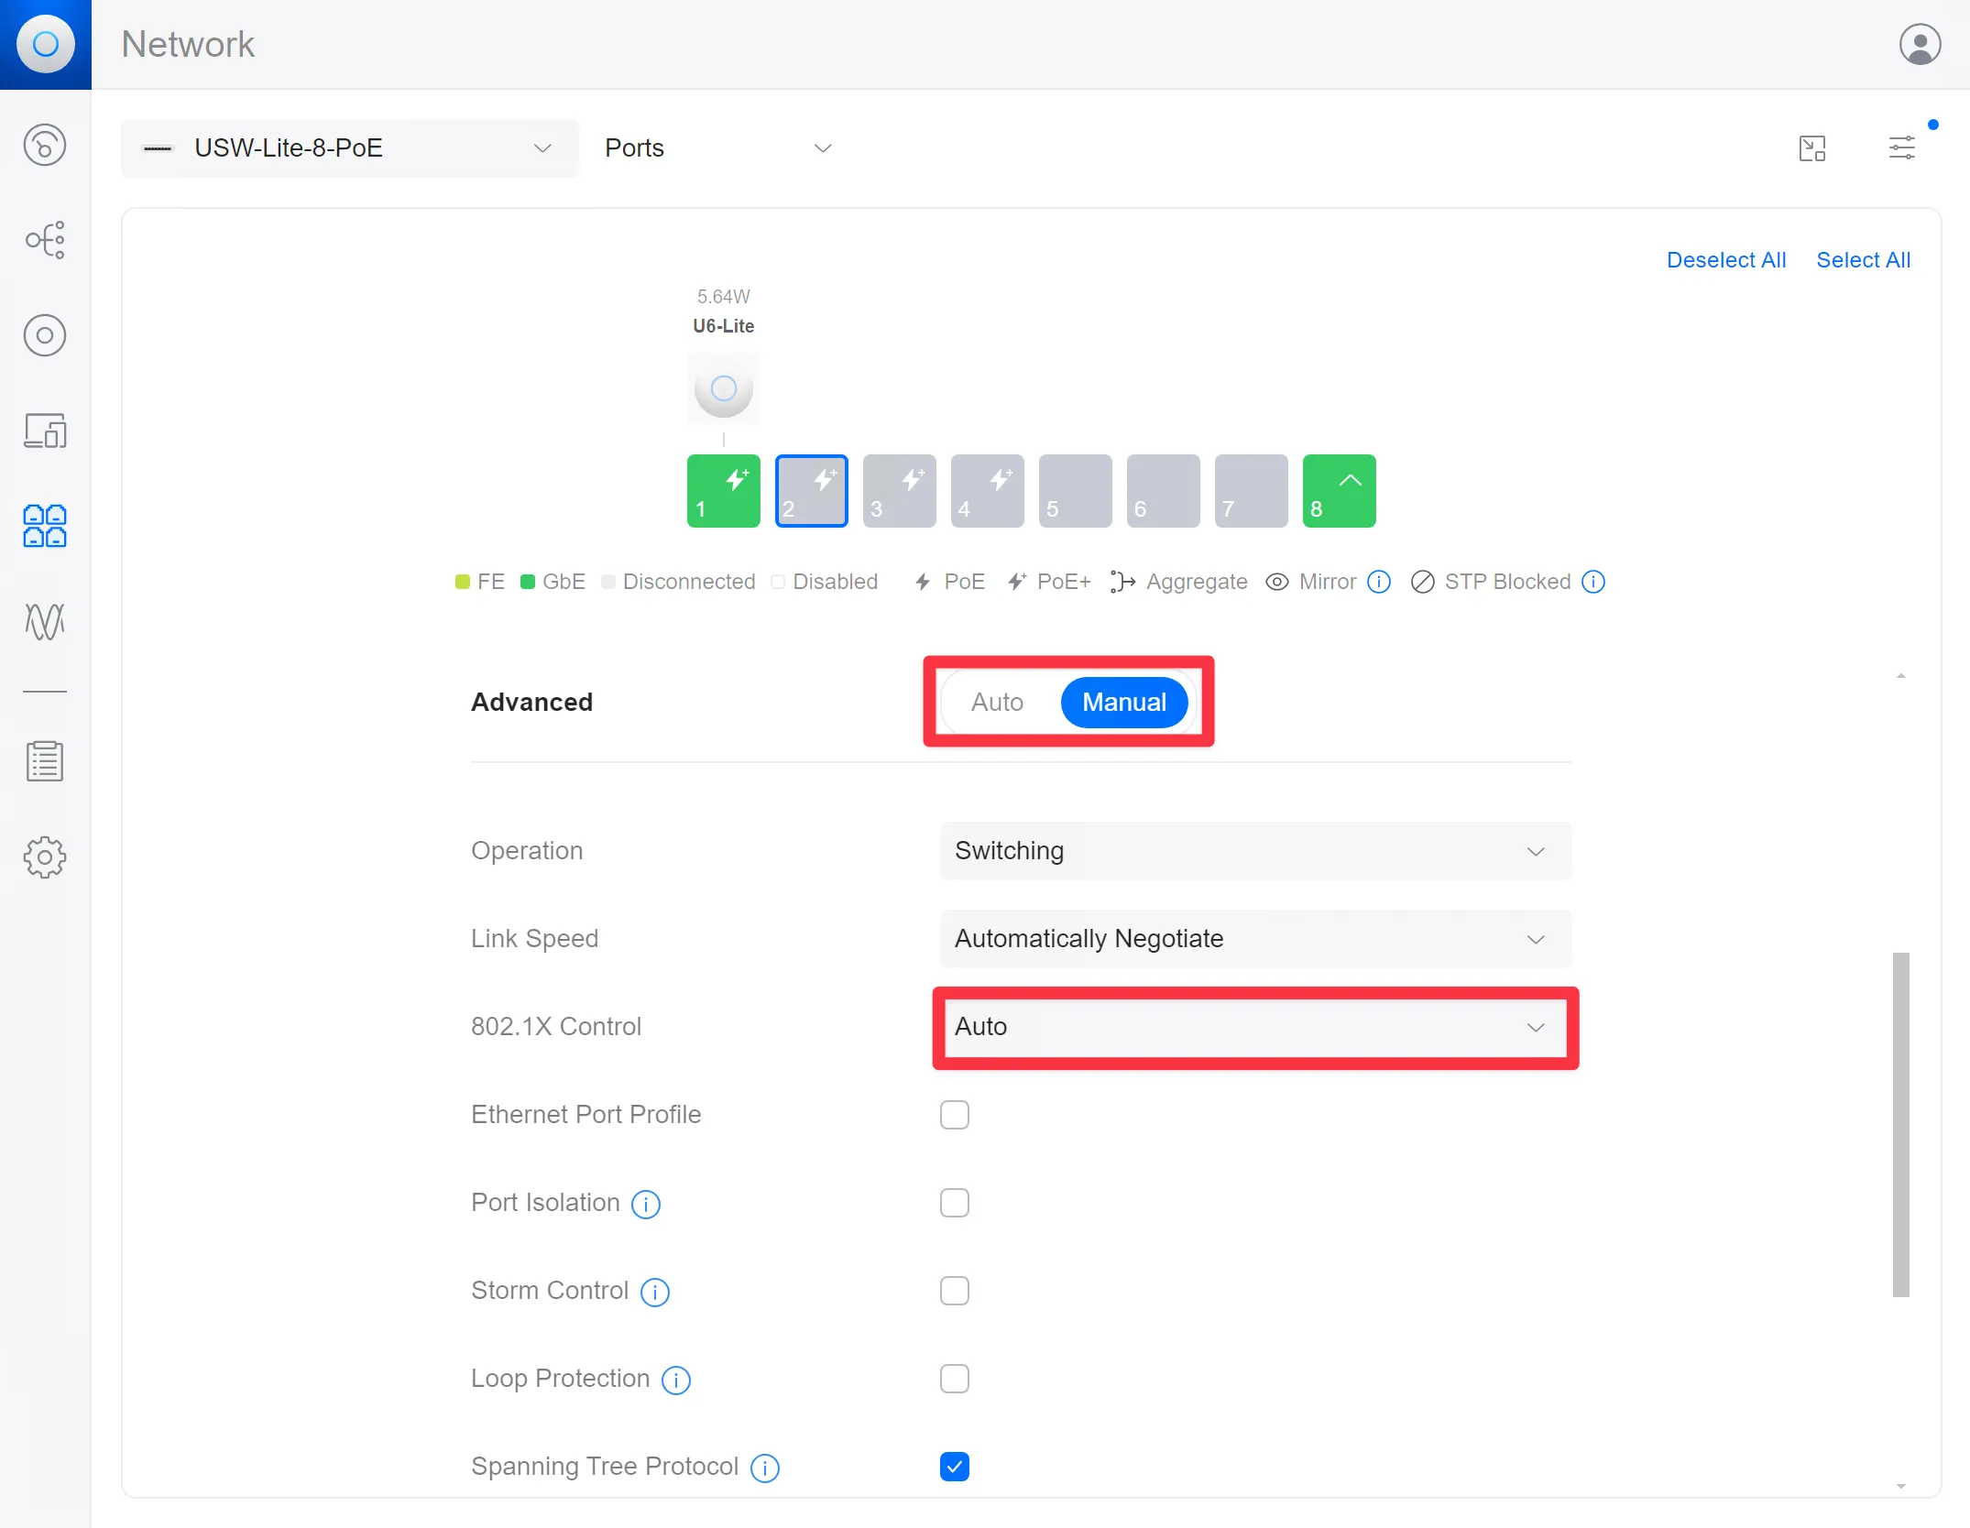Open Client Devices sidebar icon
1970x1528 pixels.
tap(45, 431)
